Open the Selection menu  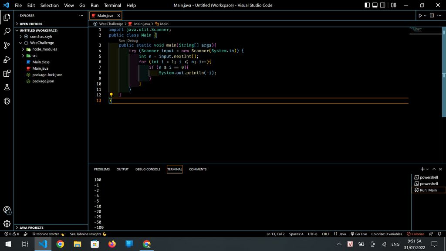(x=50, y=5)
